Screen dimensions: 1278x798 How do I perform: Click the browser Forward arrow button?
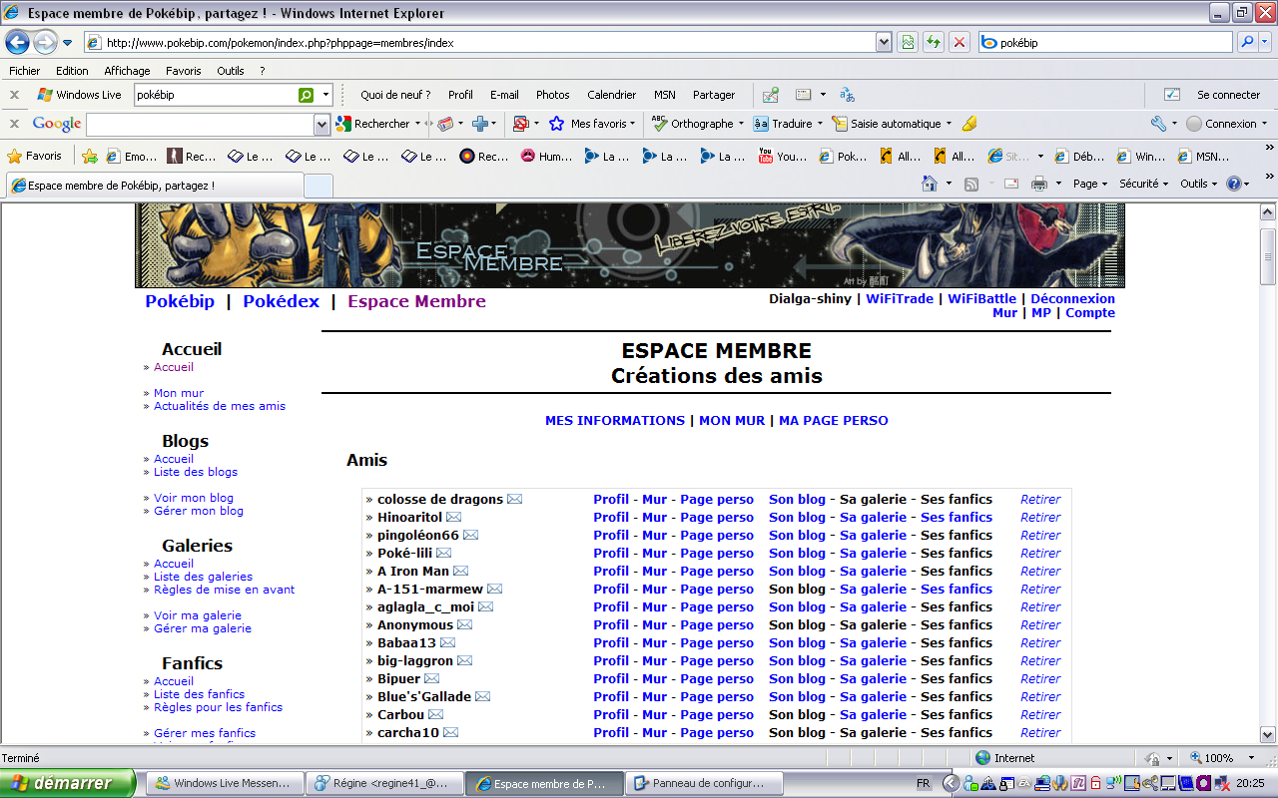coord(45,42)
